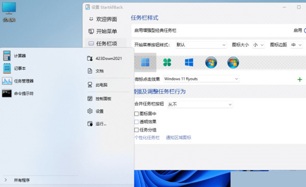Select the Windows 11 start button style
This screenshot has width=306, height=187.
[x=145, y=62]
